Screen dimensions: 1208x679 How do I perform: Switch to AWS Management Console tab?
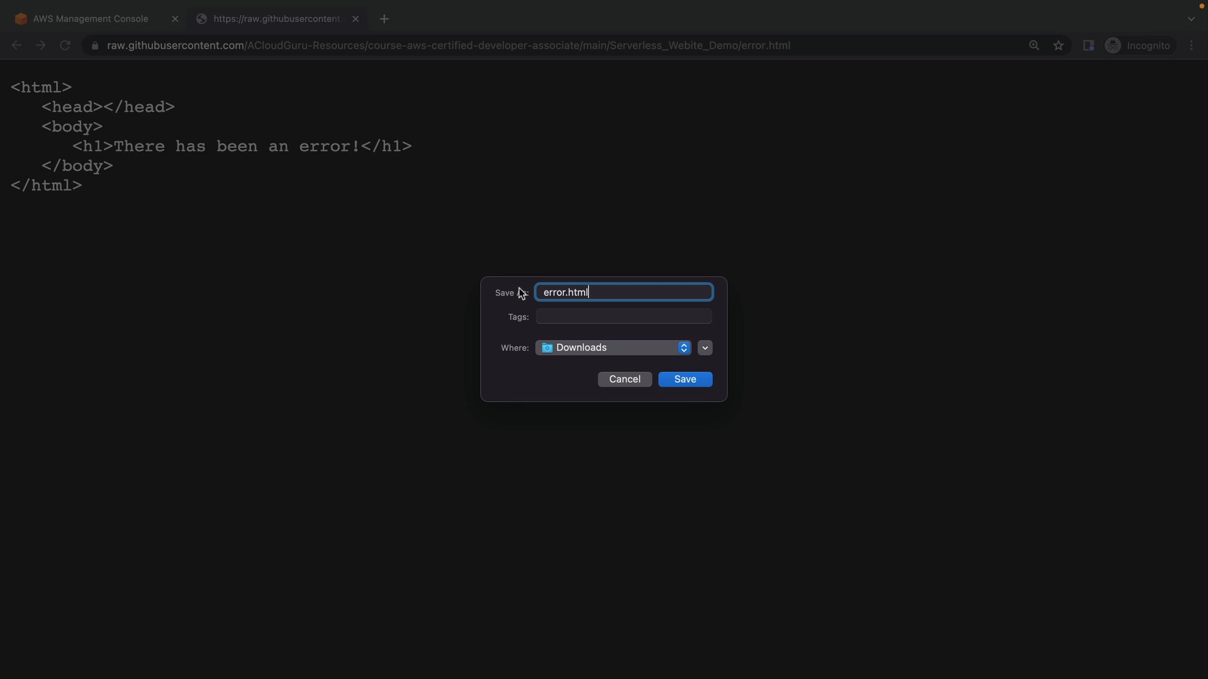click(91, 19)
